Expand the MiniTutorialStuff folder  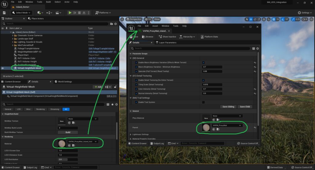tap(13, 45)
